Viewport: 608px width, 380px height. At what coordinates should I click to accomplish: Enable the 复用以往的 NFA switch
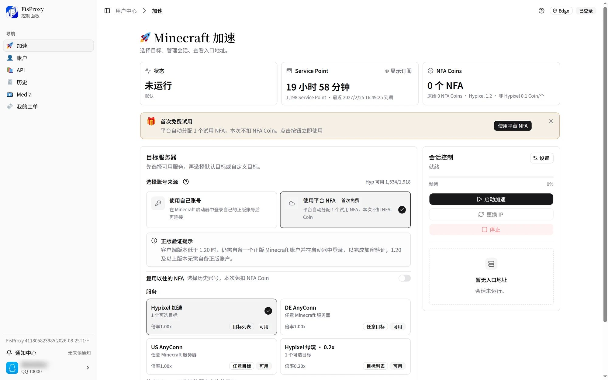click(x=404, y=278)
